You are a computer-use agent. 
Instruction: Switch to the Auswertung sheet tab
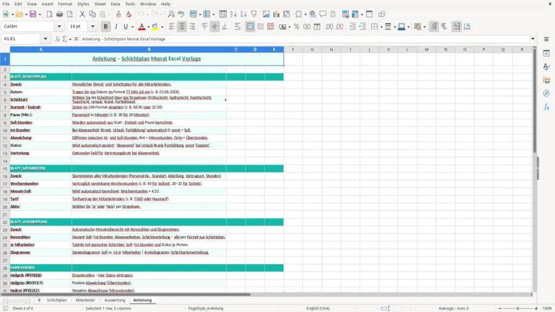pos(115,300)
